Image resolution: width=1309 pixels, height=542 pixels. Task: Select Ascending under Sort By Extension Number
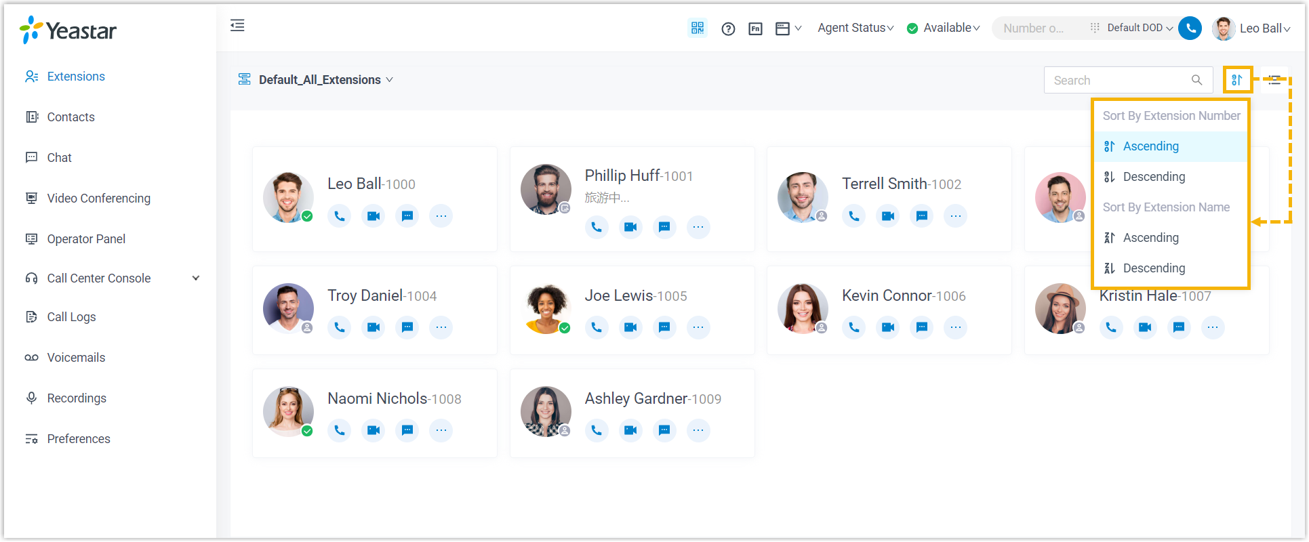pos(1150,146)
